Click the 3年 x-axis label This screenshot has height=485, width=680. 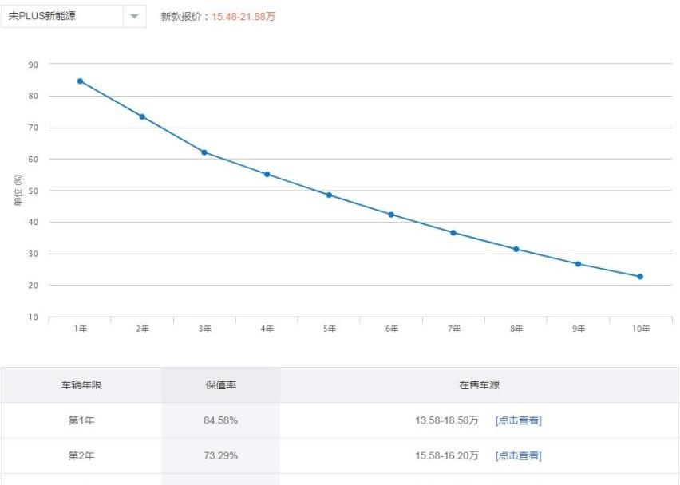click(x=205, y=329)
